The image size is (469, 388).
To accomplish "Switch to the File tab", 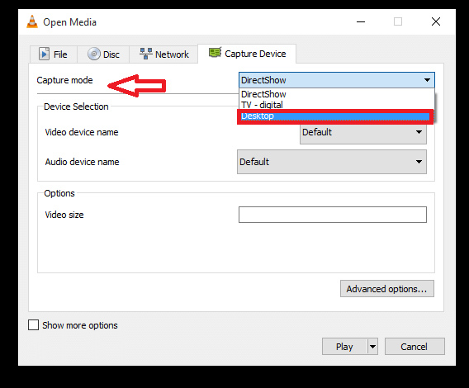I will [53, 54].
